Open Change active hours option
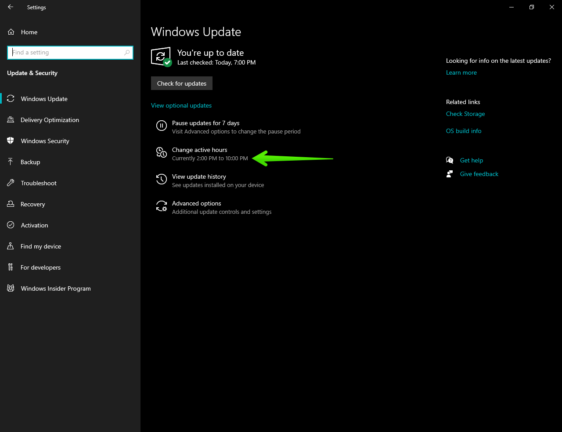The width and height of the screenshot is (562, 432). click(x=202, y=154)
